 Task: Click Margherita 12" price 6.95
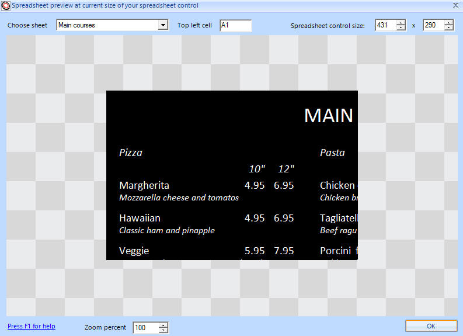pyautogui.click(x=284, y=185)
